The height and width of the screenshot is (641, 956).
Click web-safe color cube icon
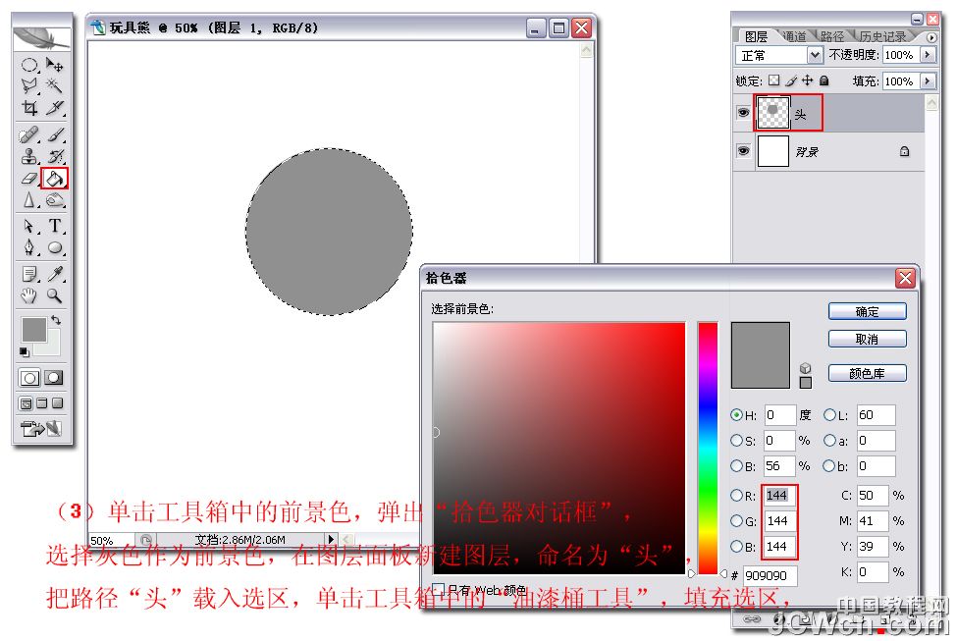806,368
